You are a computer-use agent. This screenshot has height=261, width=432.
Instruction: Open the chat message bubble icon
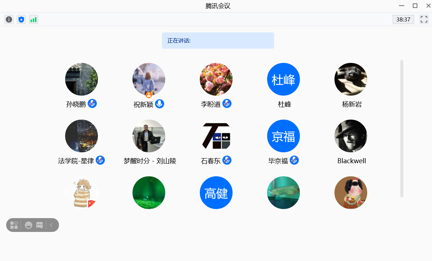pos(39,225)
